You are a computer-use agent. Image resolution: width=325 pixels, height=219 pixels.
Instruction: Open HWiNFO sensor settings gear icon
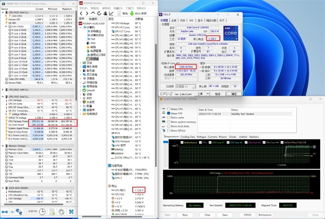62,212
